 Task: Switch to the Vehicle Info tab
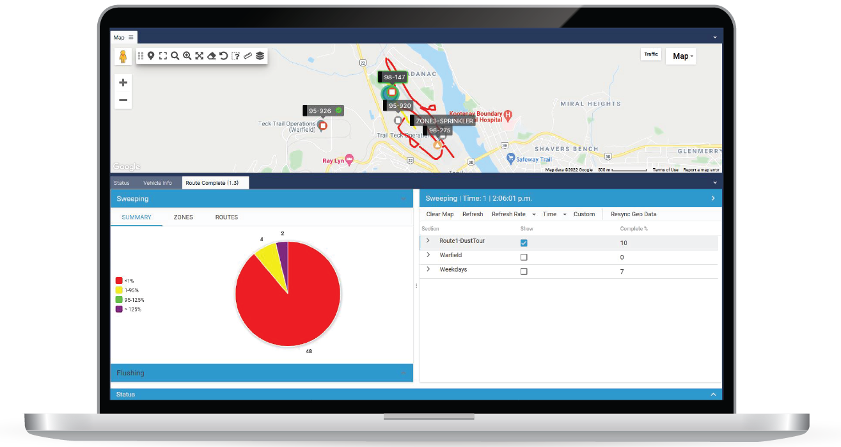click(x=157, y=183)
